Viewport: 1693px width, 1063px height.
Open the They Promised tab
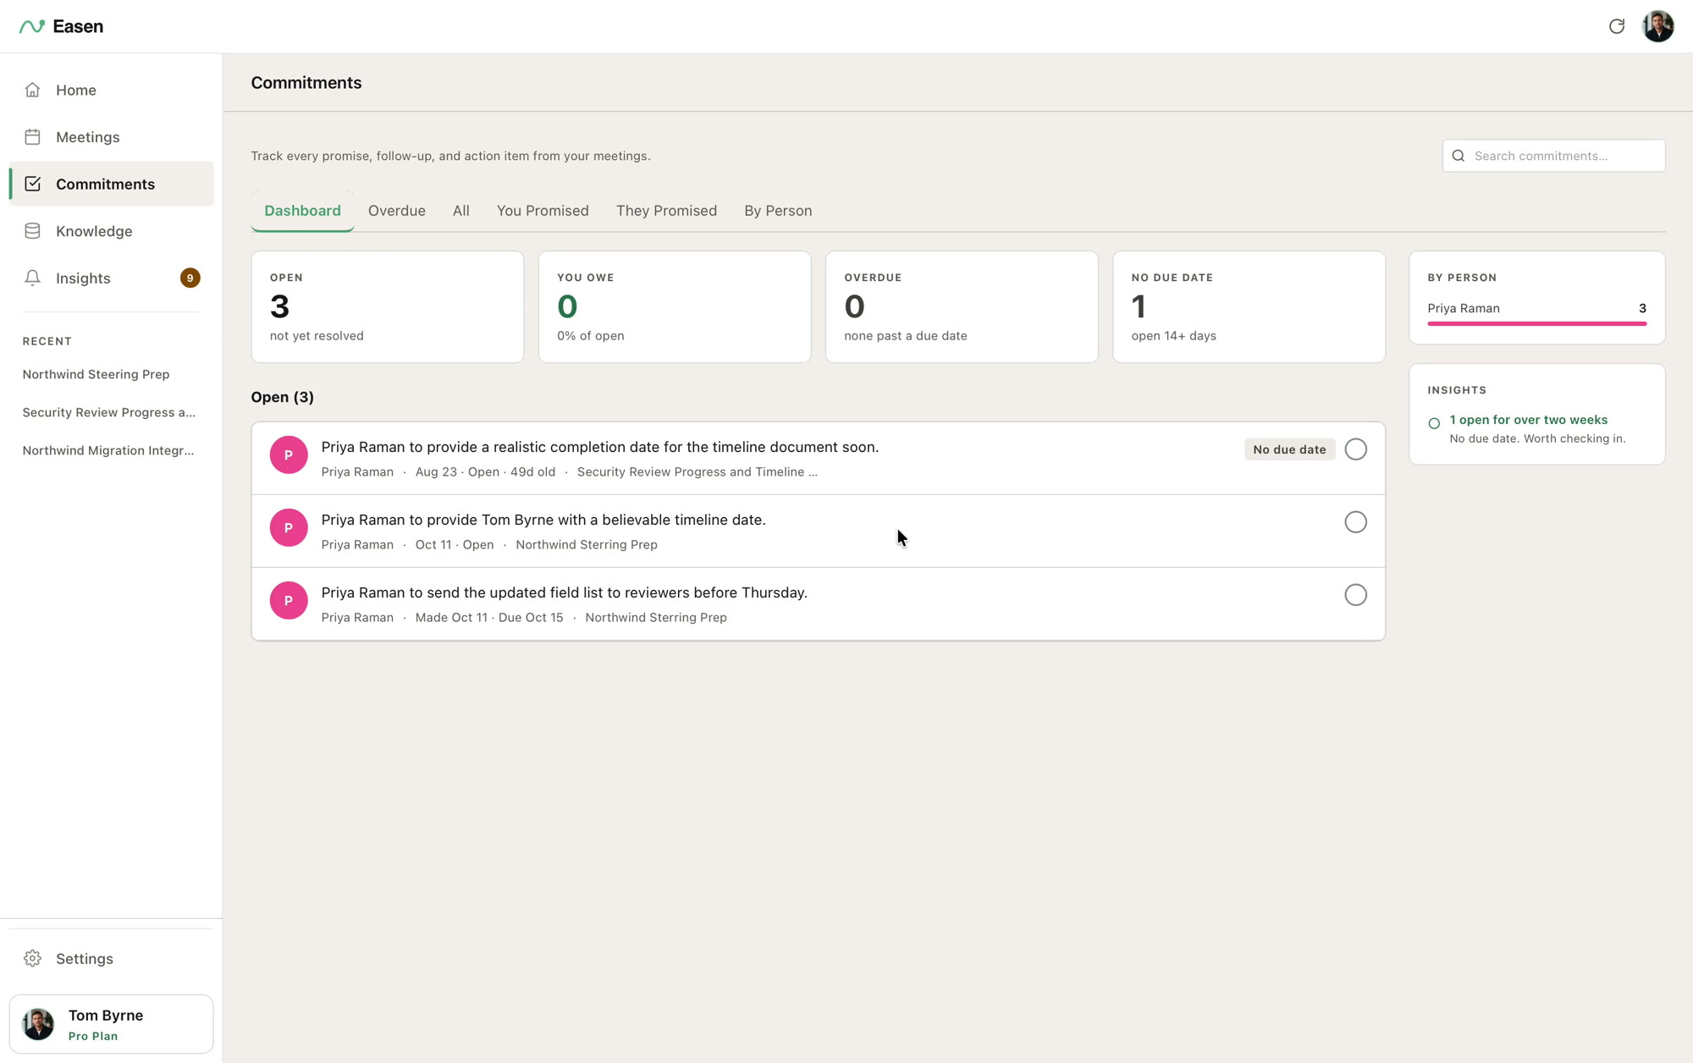(666, 211)
